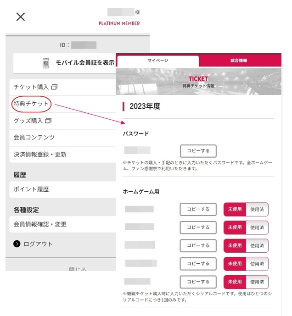
Task: Mark first home game code as 使用済
Action: pos(257,210)
